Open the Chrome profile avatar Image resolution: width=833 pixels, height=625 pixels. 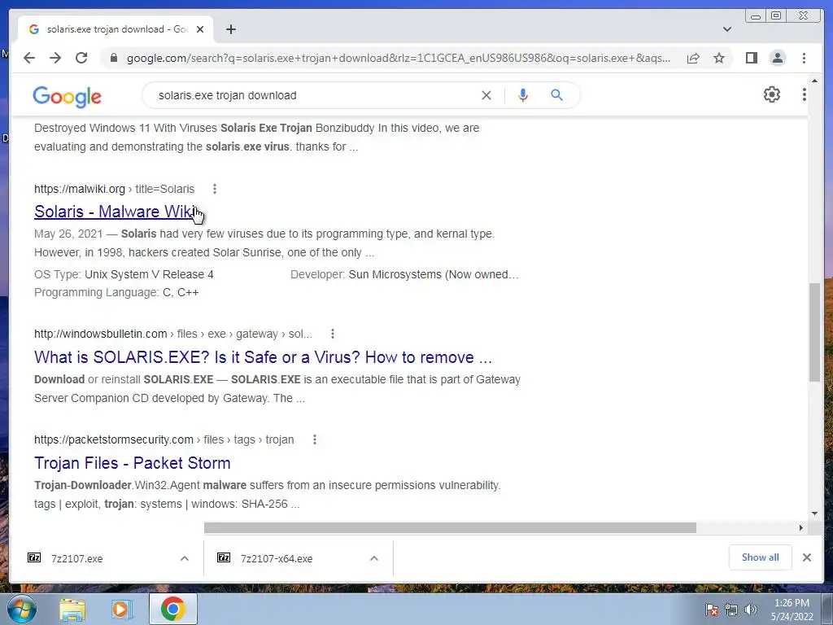777,58
